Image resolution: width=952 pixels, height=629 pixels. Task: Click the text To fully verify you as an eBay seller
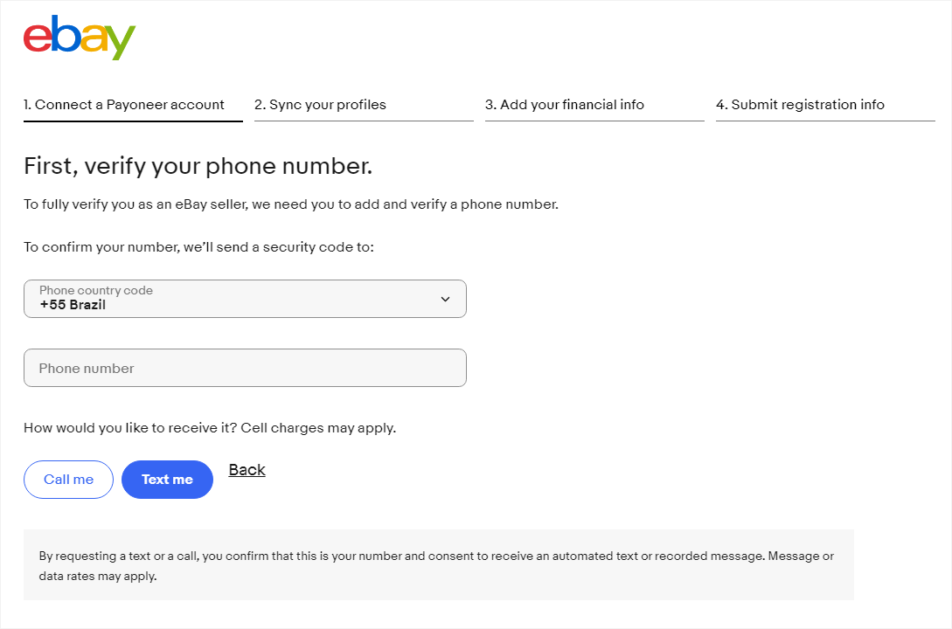[x=291, y=204]
